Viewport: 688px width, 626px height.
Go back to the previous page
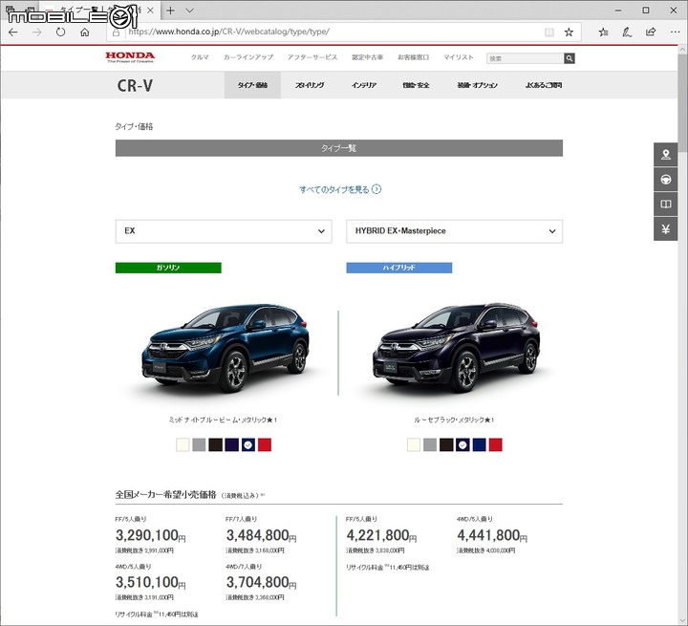coord(13,32)
